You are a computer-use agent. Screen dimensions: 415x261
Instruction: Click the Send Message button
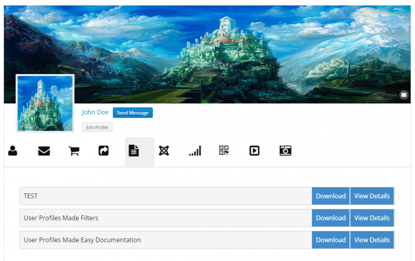coord(133,113)
